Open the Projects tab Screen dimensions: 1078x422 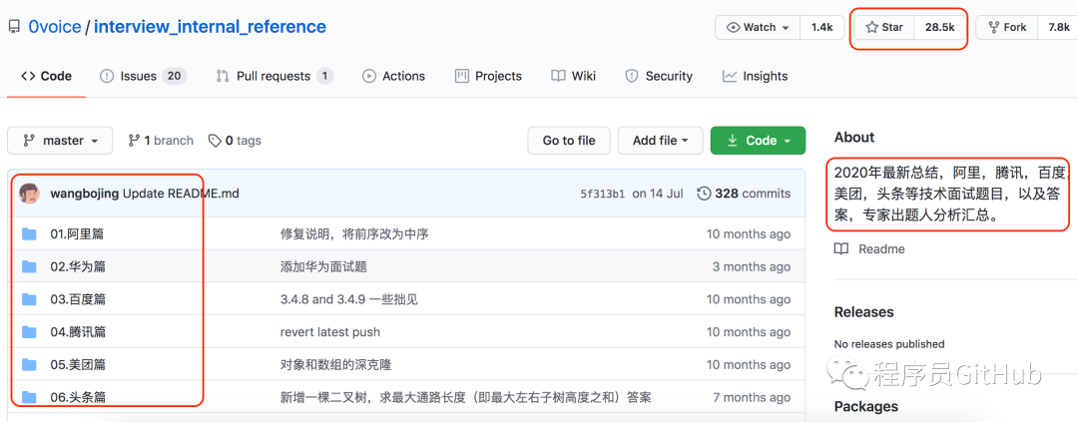pyautogui.click(x=488, y=76)
